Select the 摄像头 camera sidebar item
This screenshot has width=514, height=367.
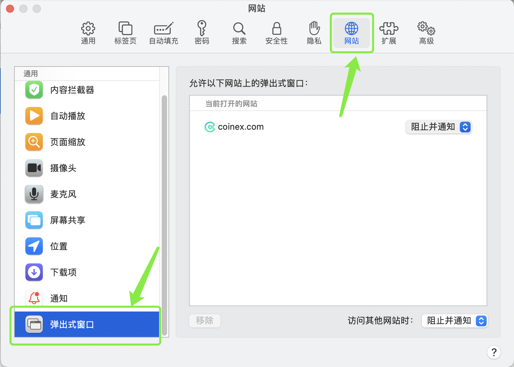(x=63, y=168)
